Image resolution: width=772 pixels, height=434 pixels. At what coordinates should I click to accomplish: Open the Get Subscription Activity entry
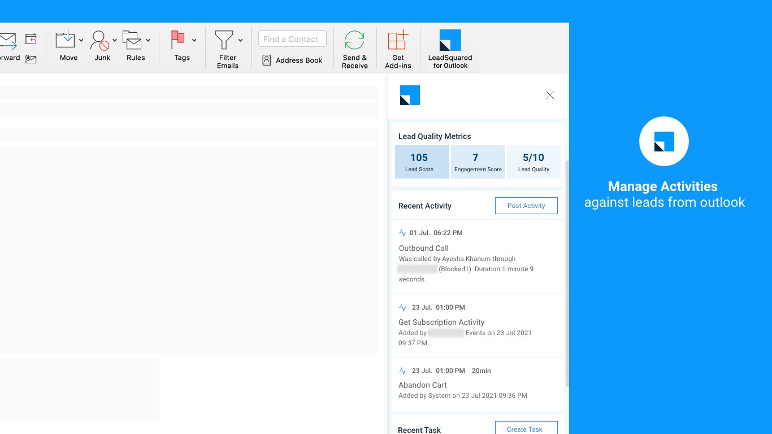tap(441, 322)
